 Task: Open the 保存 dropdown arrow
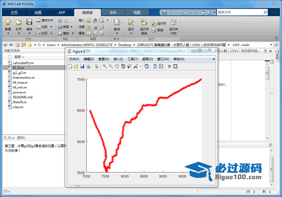(x=29, y=33)
